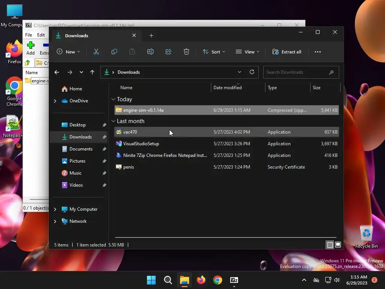Image resolution: width=385 pixels, height=289 pixels.
Task: Switch to details view icon in status bar
Action: [330, 245]
